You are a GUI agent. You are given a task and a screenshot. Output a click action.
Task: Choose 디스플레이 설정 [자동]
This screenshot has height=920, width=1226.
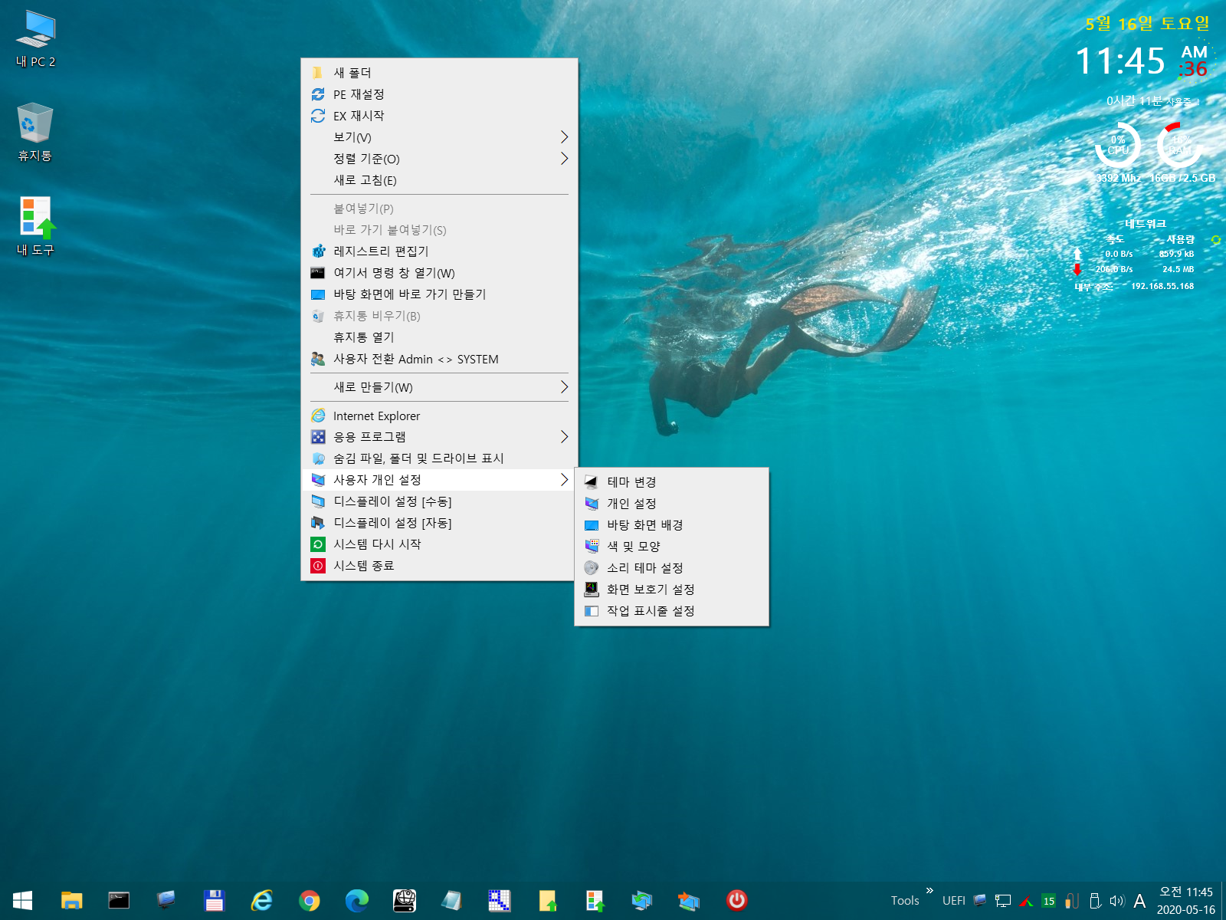tap(439, 523)
